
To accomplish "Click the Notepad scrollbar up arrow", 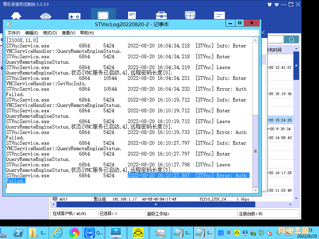I will tap(255, 40).
